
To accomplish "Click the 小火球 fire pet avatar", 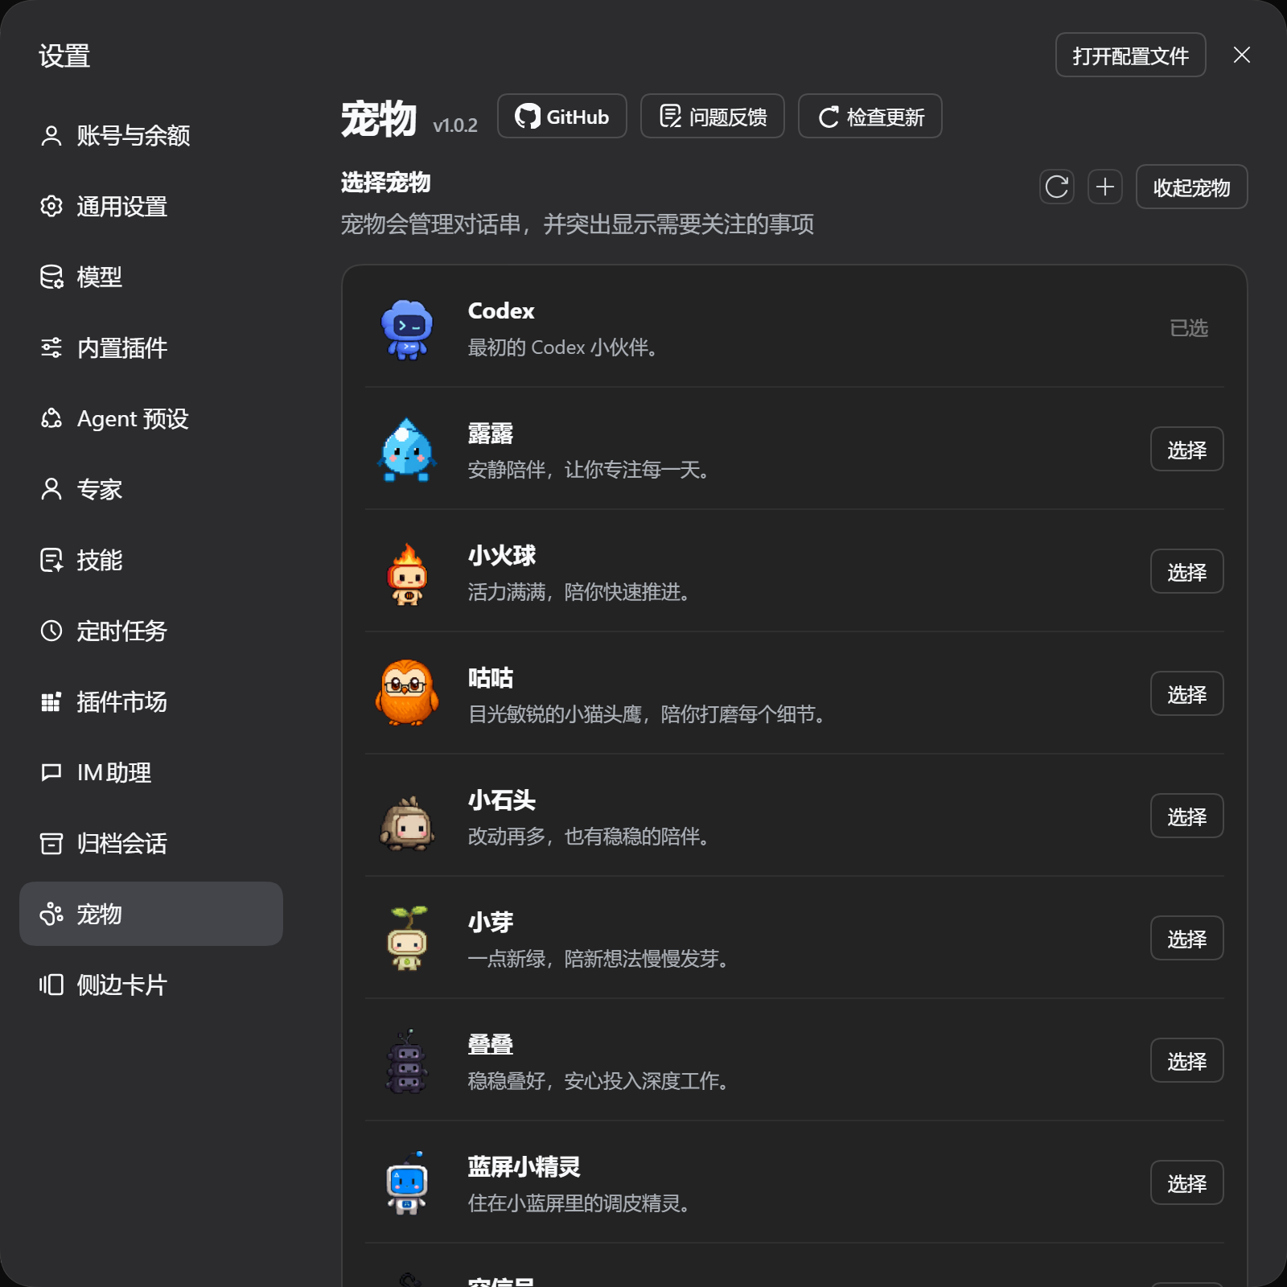I will click(x=407, y=574).
